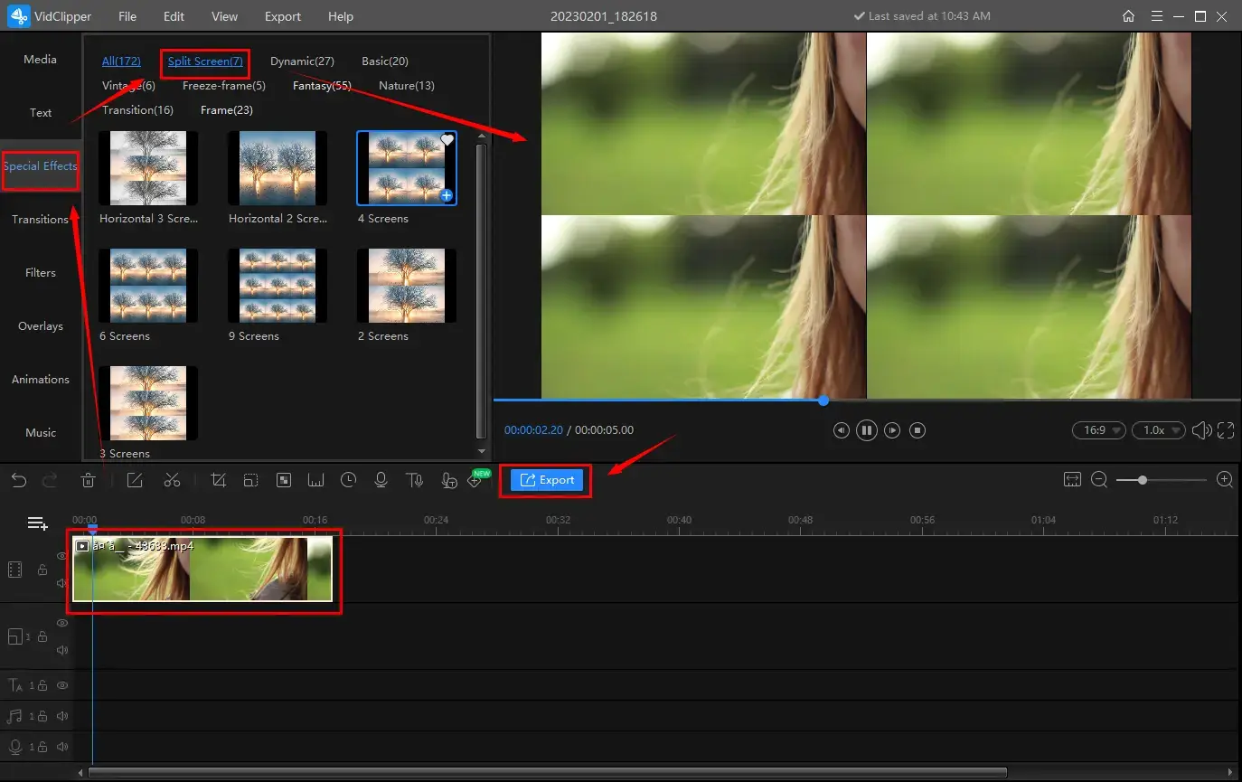Mute the main video track audio
Viewport: 1242px width, 782px height.
point(62,583)
